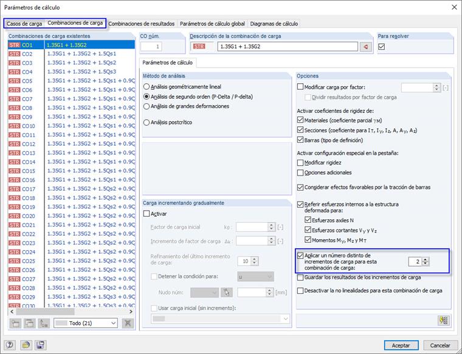This screenshot has height=354, width=462.
Task: Select Análisis postcrítico option
Action: point(147,122)
